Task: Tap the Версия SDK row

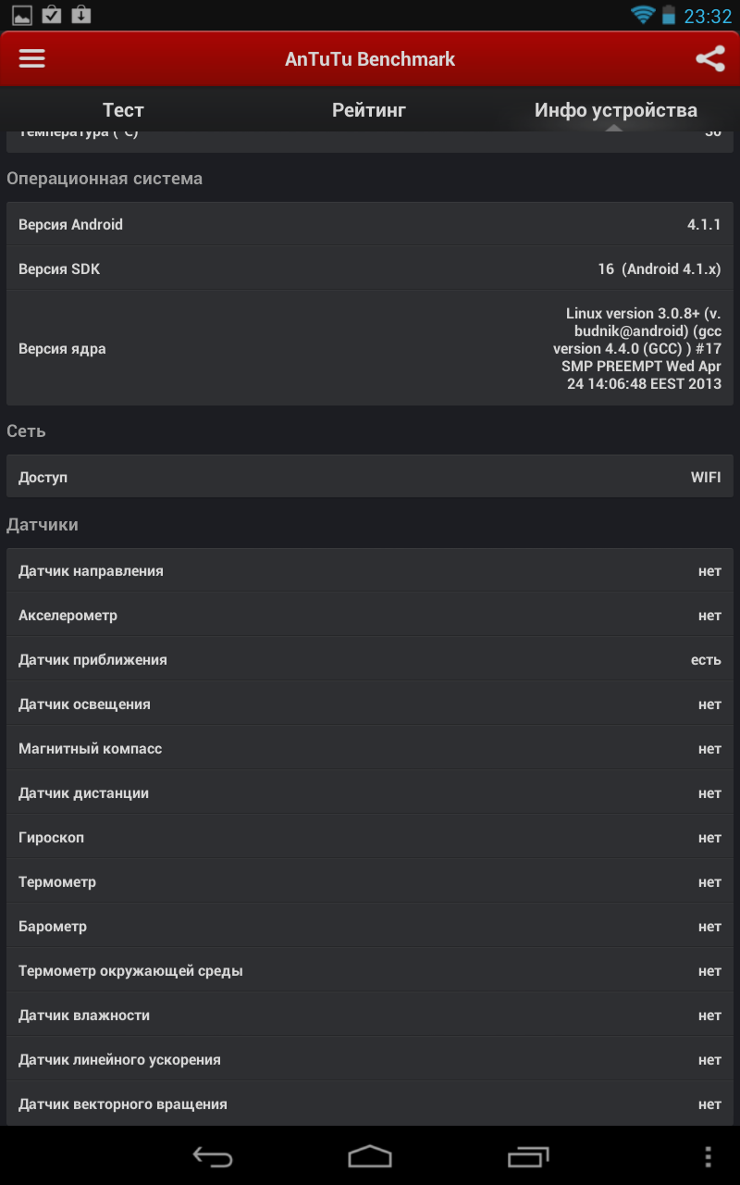Action: pyautogui.click(x=370, y=269)
